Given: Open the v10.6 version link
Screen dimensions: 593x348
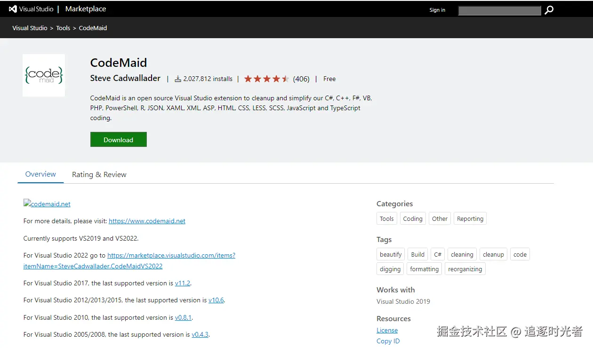Looking at the screenshot, I should point(216,300).
